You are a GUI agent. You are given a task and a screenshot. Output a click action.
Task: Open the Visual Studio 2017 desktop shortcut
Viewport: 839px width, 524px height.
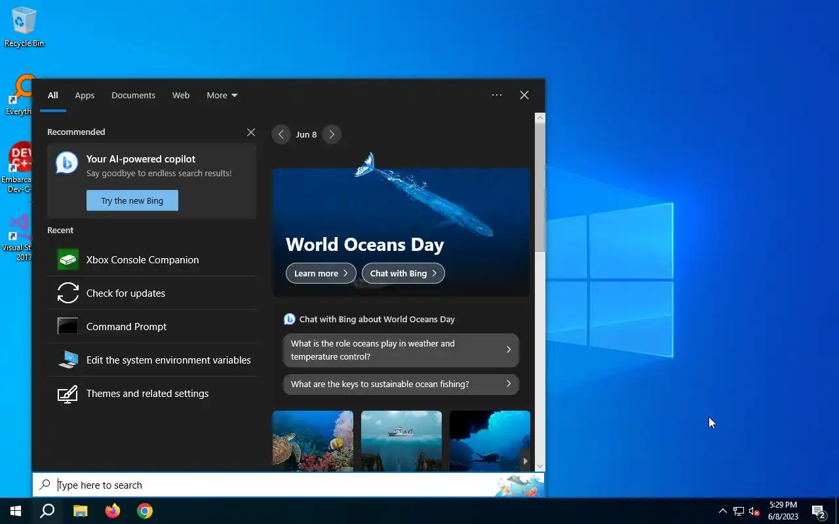pos(18,237)
